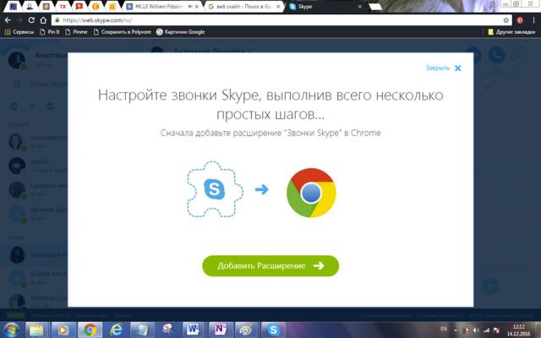The height and width of the screenshot is (338, 541).
Task: Expand the Другие закладки bookmarks folder
Action: tap(511, 32)
